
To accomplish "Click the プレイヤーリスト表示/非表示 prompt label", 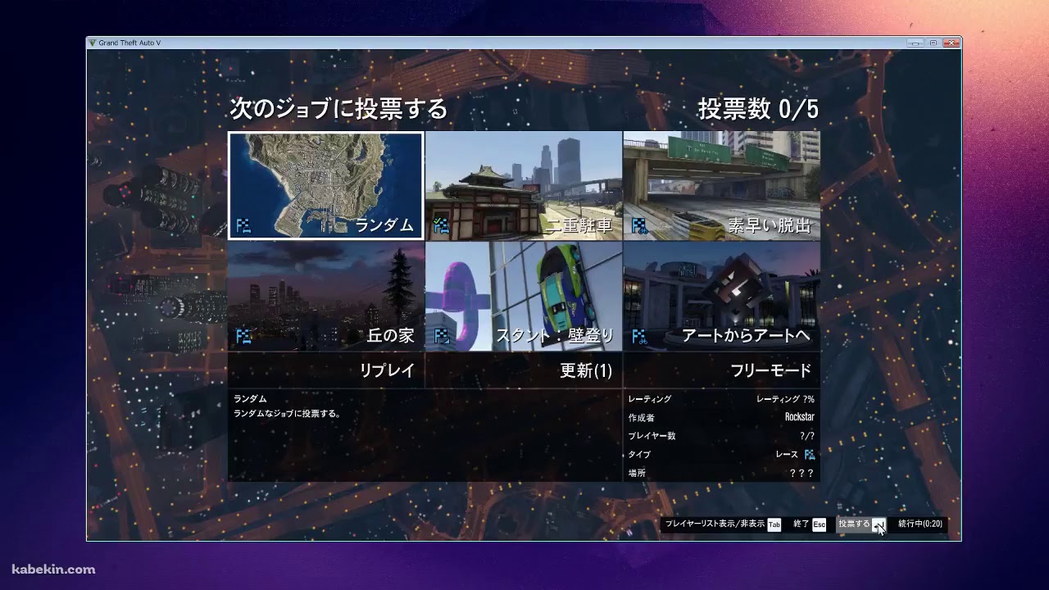I will (x=715, y=524).
